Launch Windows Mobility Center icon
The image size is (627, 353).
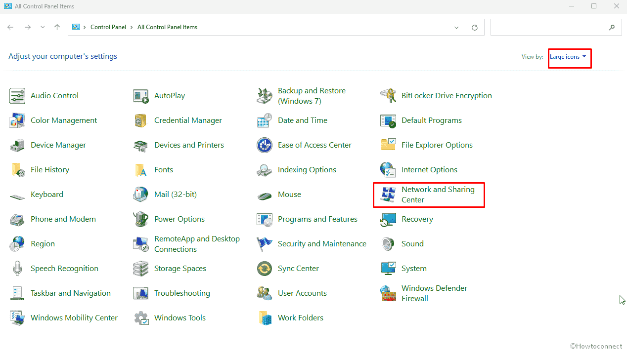pos(17,318)
